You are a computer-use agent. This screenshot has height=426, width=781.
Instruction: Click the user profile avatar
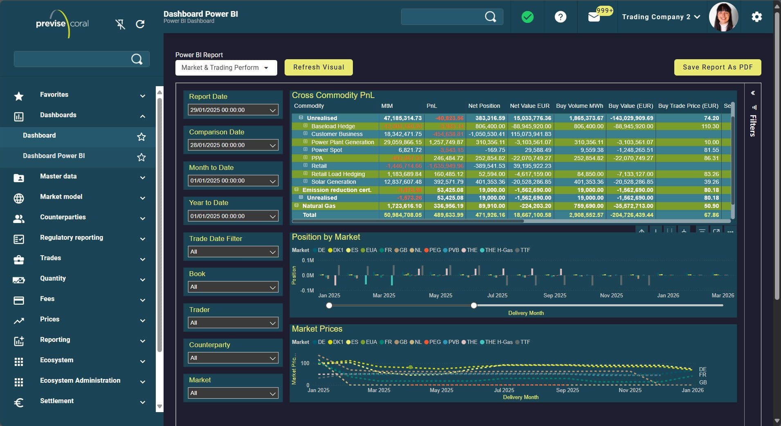pyautogui.click(x=723, y=17)
